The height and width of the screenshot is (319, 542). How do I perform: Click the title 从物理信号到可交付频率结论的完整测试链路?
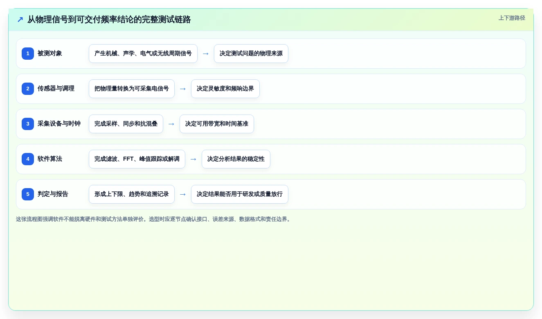pos(109,20)
